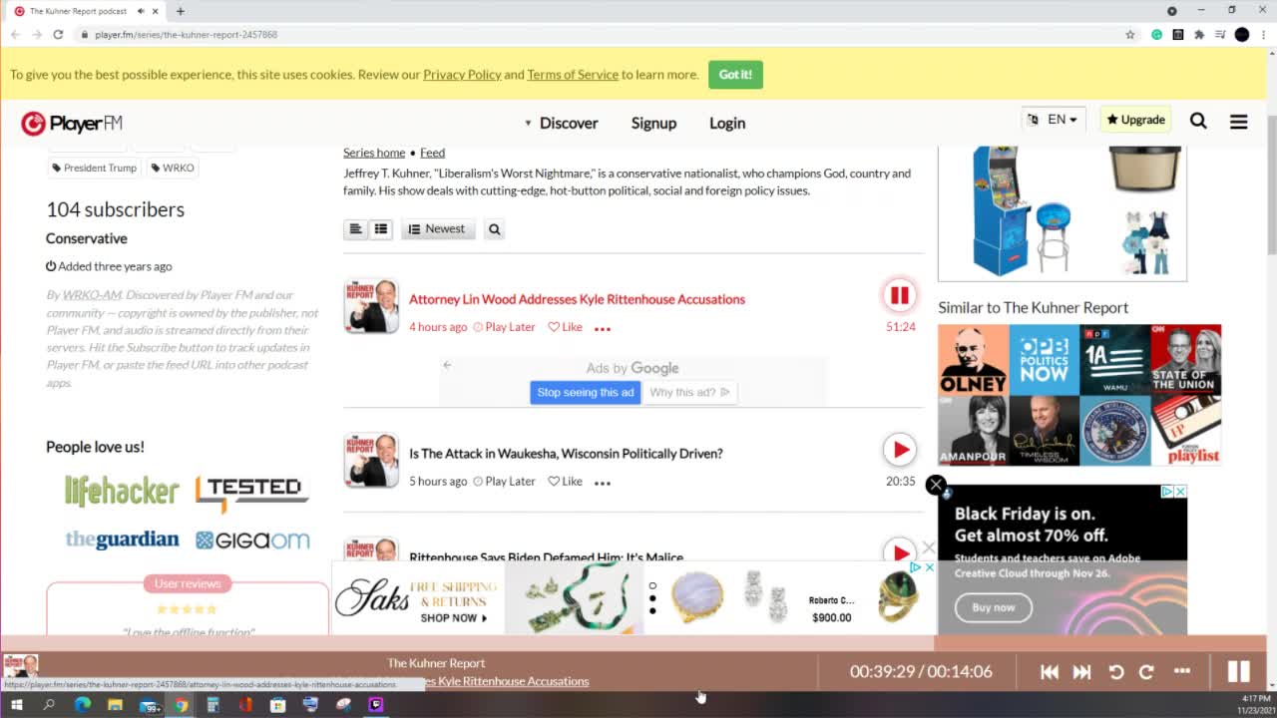The height and width of the screenshot is (718, 1277).
Task: Open the Playlist podcast thumbnail
Action: point(1185,430)
